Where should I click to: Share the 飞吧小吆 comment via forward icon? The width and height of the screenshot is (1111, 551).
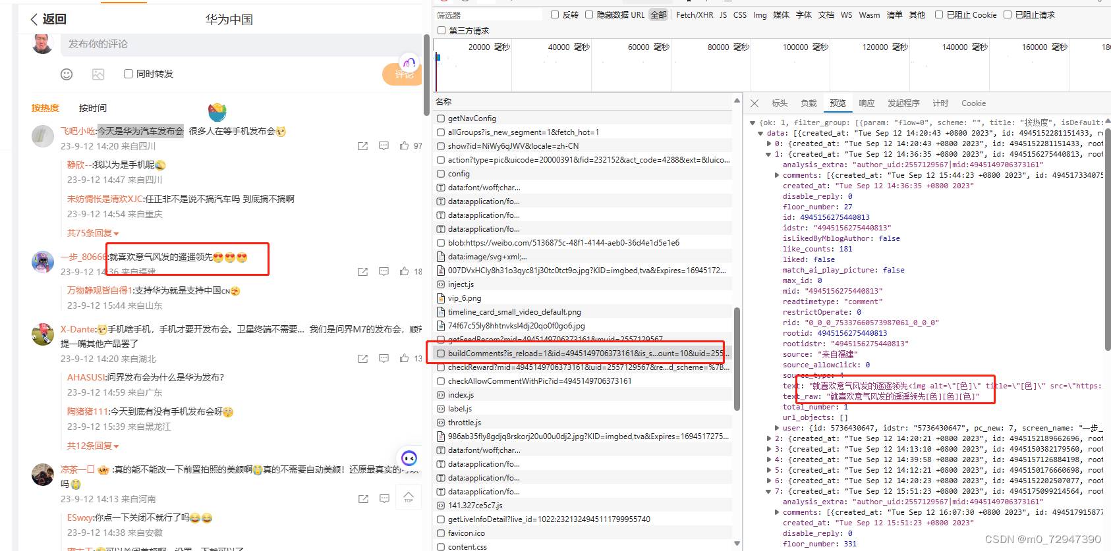(x=362, y=146)
